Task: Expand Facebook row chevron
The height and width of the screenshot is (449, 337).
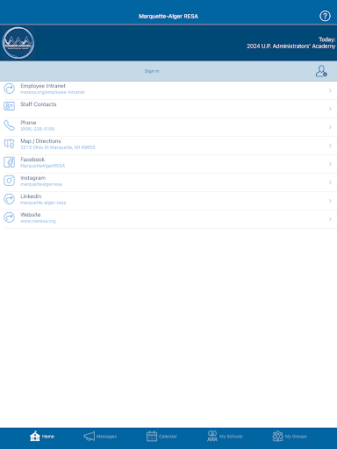Action: point(330,164)
